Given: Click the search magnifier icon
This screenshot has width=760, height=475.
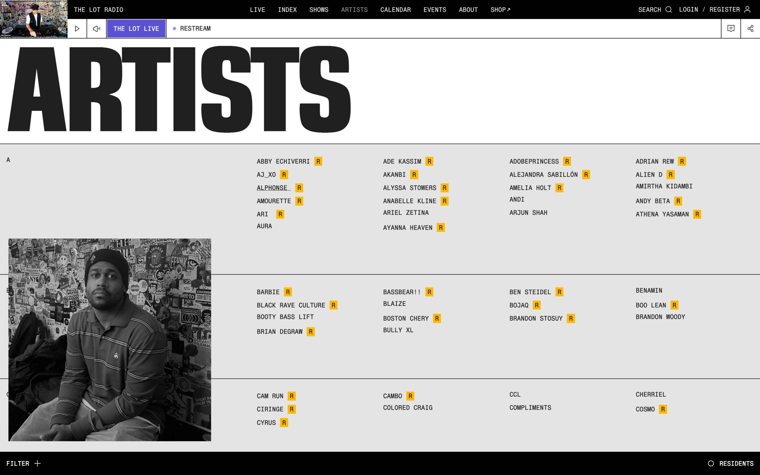Looking at the screenshot, I should [x=669, y=9].
